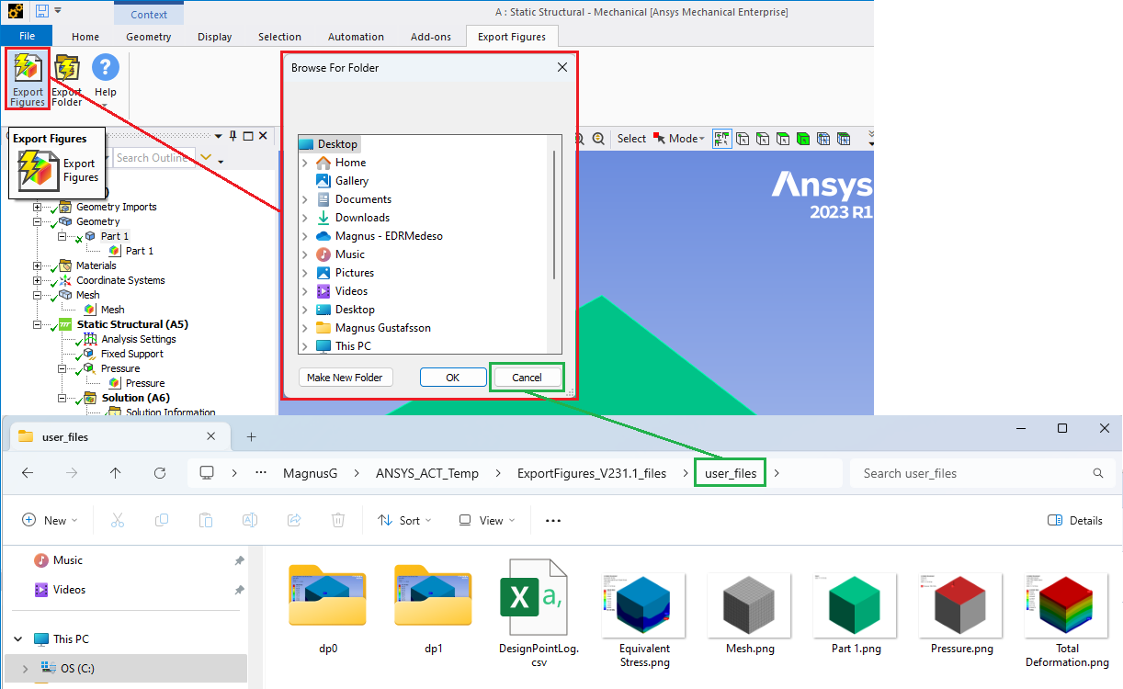The image size is (1123, 689).
Task: Refresh the user_files explorer window
Action: tap(160, 473)
